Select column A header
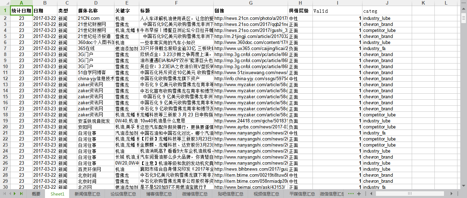Viewport: 467px width, 198px height. [x=21, y=3]
